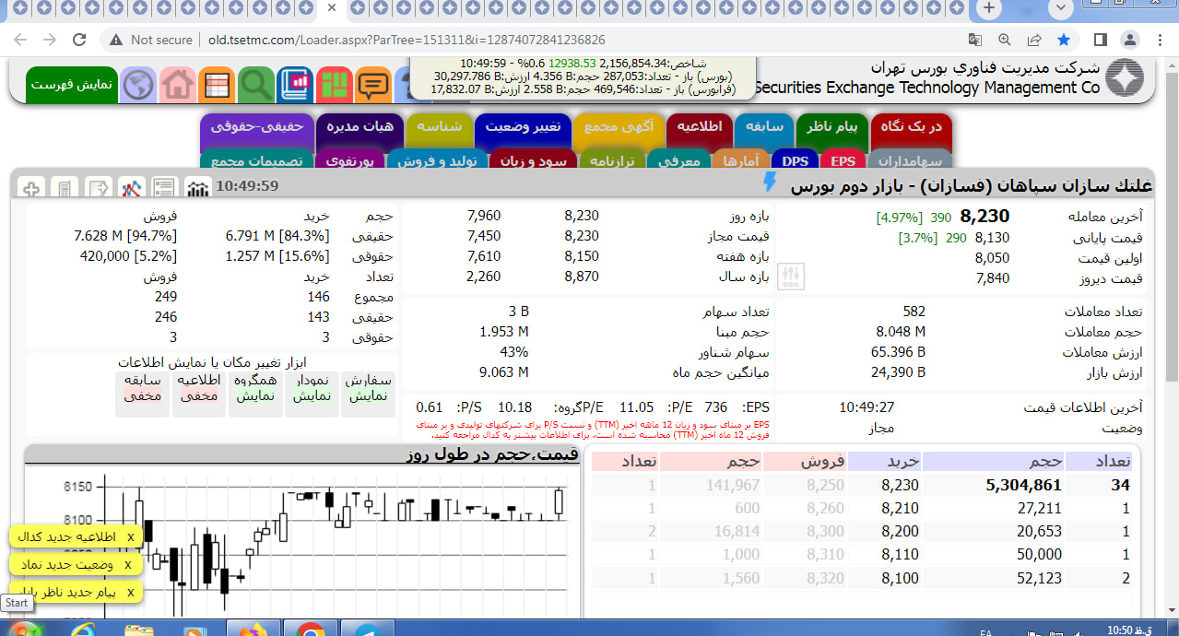Click the translate page icon in address bar
Viewport: 1179px width, 636px height.
tap(975, 40)
